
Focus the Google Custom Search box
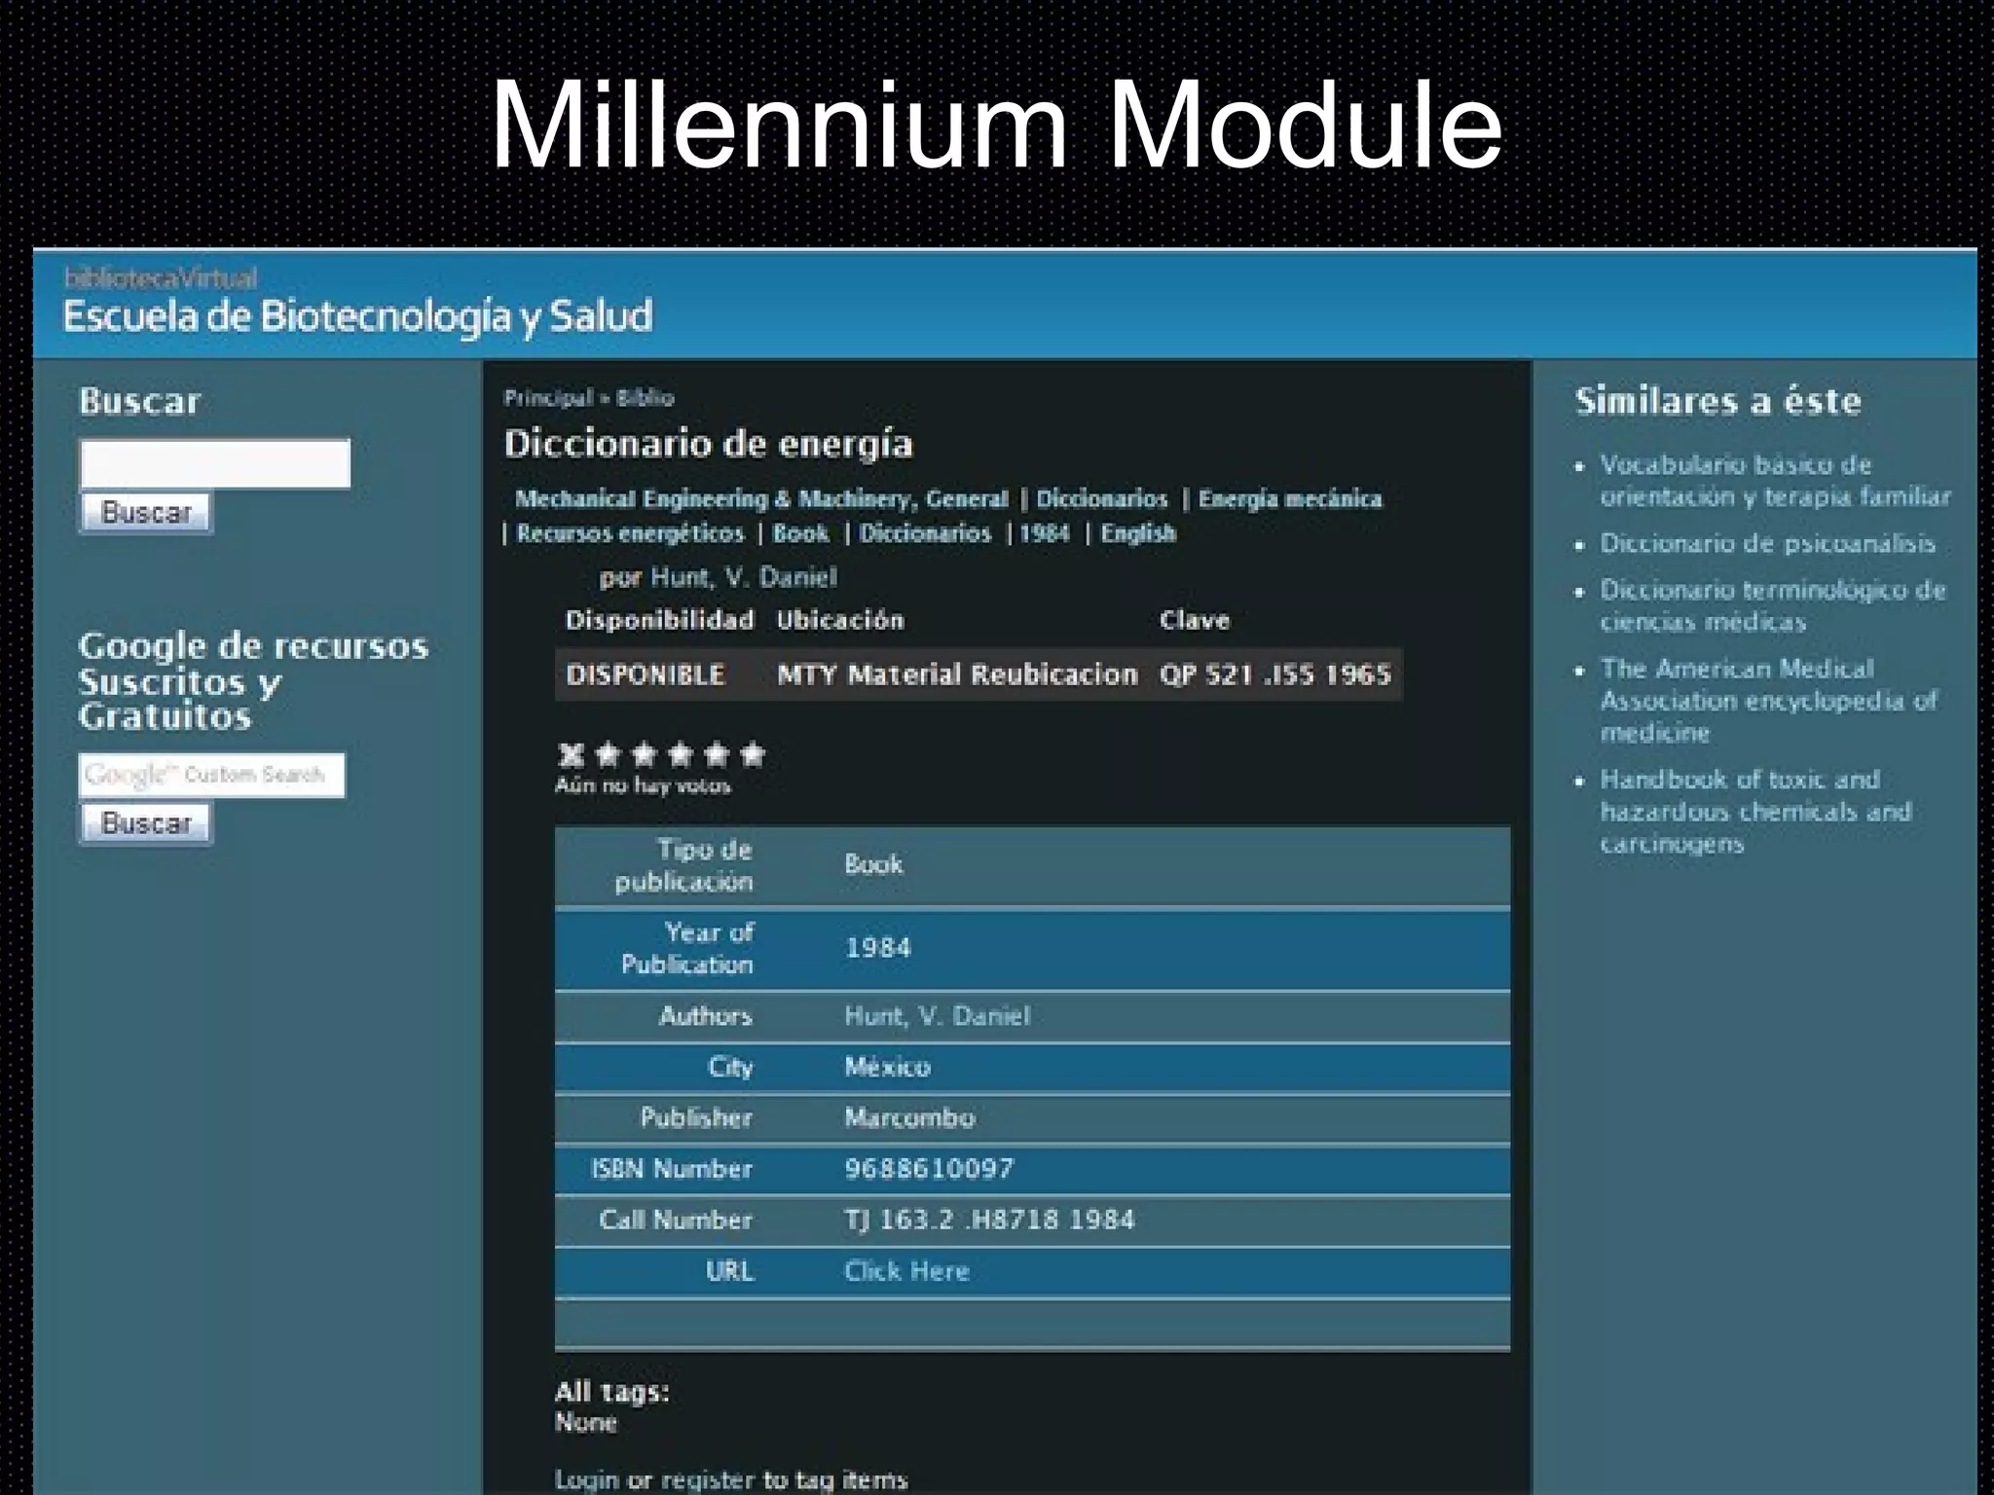(x=211, y=775)
